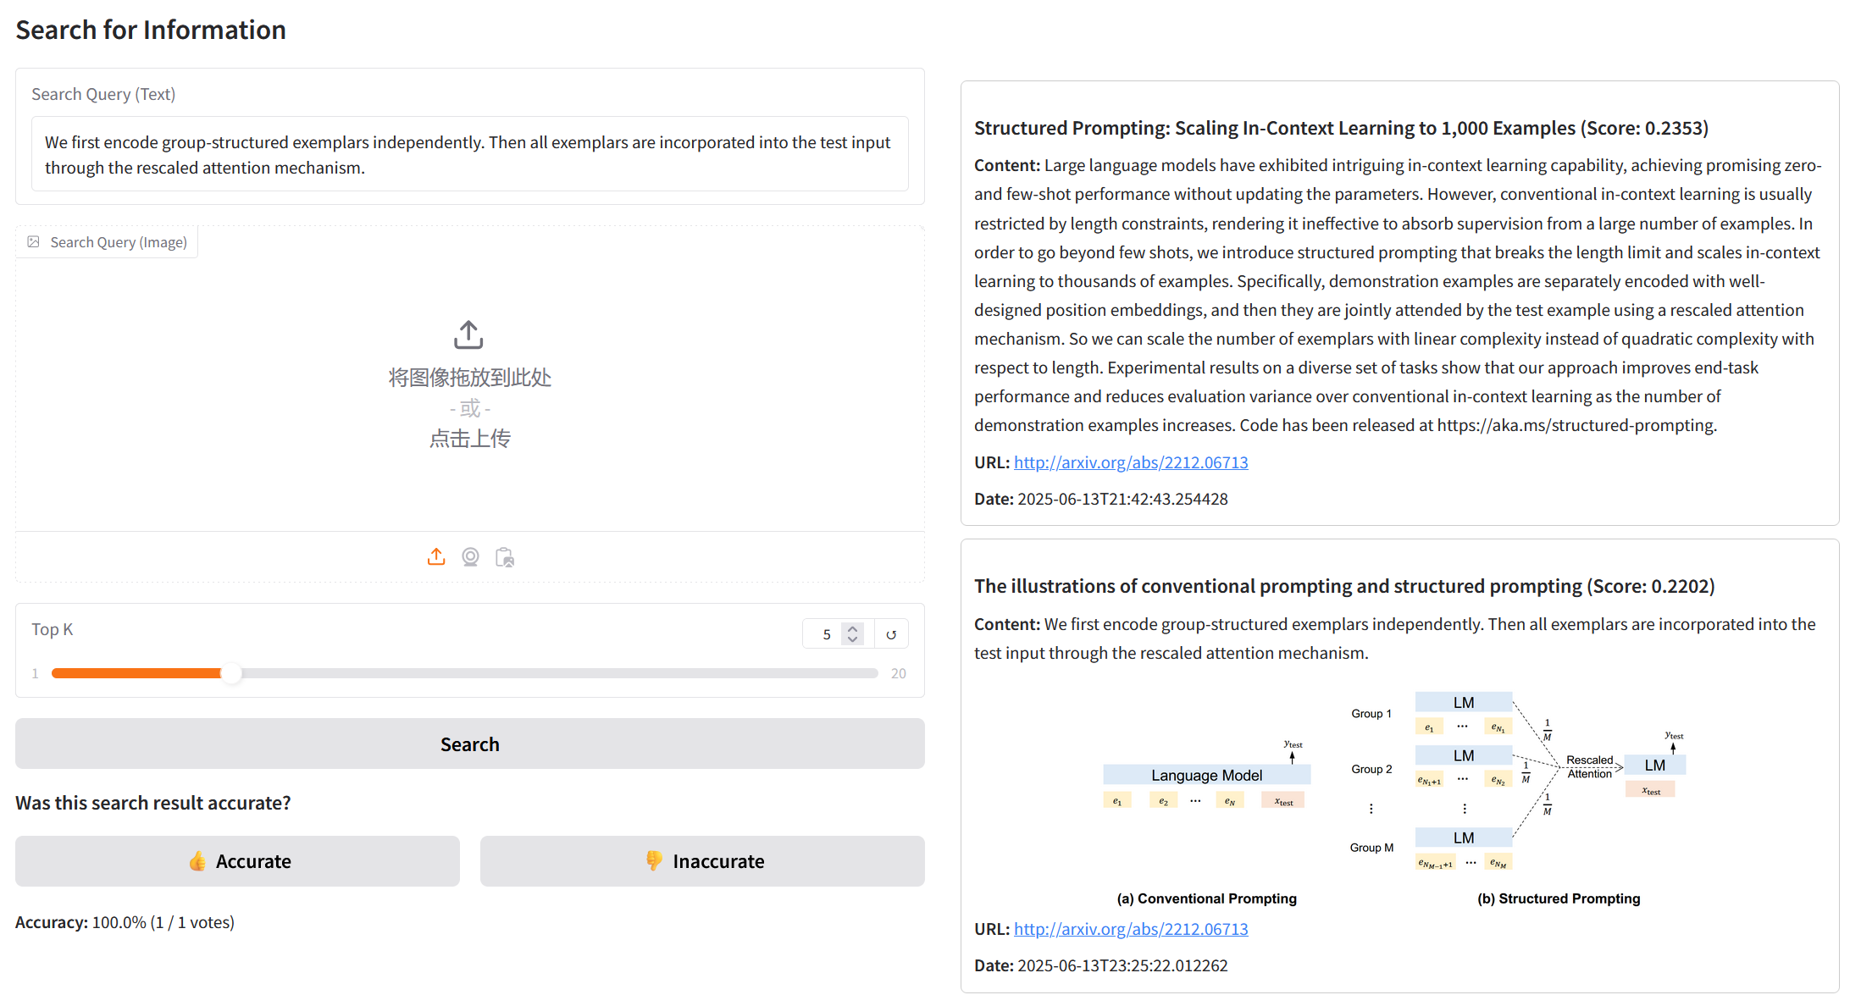Click the Search Query text input box
The width and height of the screenshot is (1850, 995).
(x=470, y=154)
